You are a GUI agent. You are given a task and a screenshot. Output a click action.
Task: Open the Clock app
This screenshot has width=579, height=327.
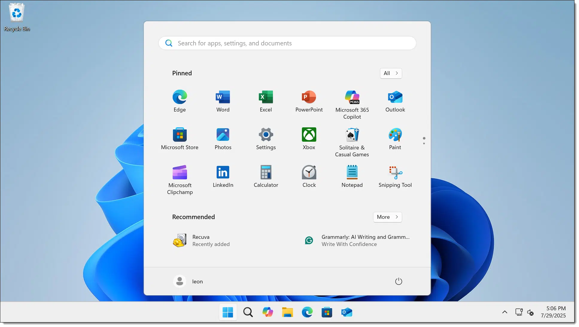coord(309,176)
